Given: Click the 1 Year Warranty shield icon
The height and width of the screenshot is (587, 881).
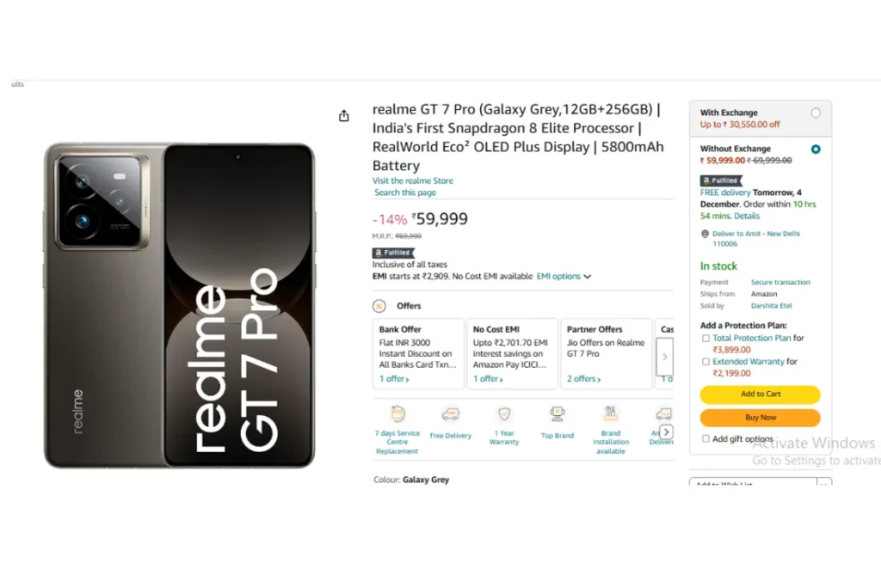Looking at the screenshot, I should click(x=504, y=414).
